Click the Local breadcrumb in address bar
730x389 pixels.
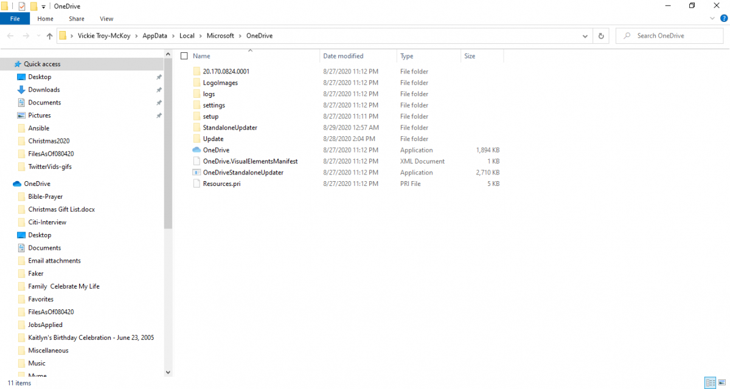click(x=187, y=36)
